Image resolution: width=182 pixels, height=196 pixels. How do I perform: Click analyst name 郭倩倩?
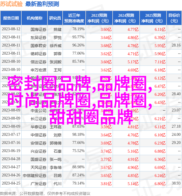coord(56,143)
